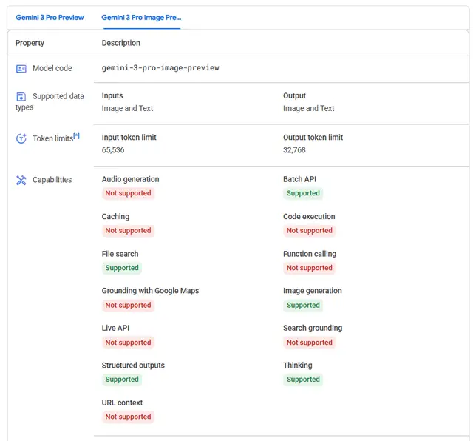Click the gemini-3-pro-image-preview model code

tap(160, 67)
